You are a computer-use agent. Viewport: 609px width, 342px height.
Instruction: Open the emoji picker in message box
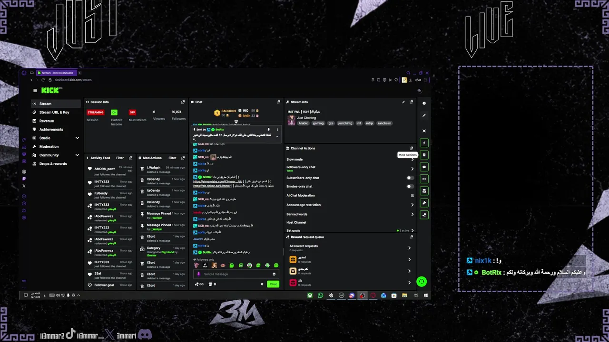pyautogui.click(x=274, y=274)
